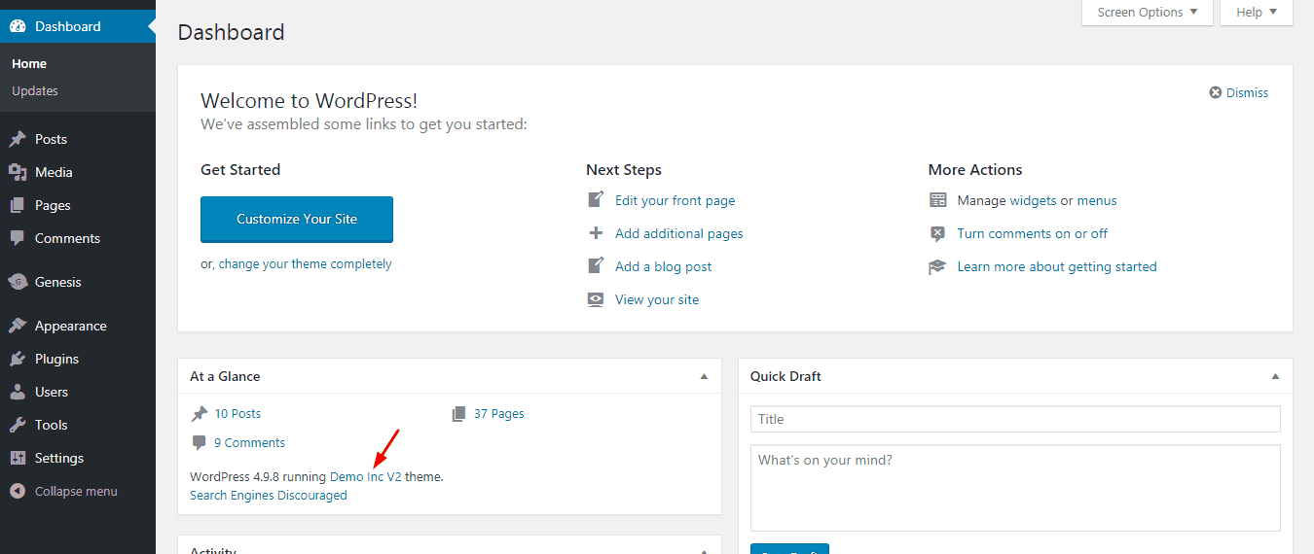Open the Help dropdown tab
The image size is (1314, 554).
tap(1257, 13)
